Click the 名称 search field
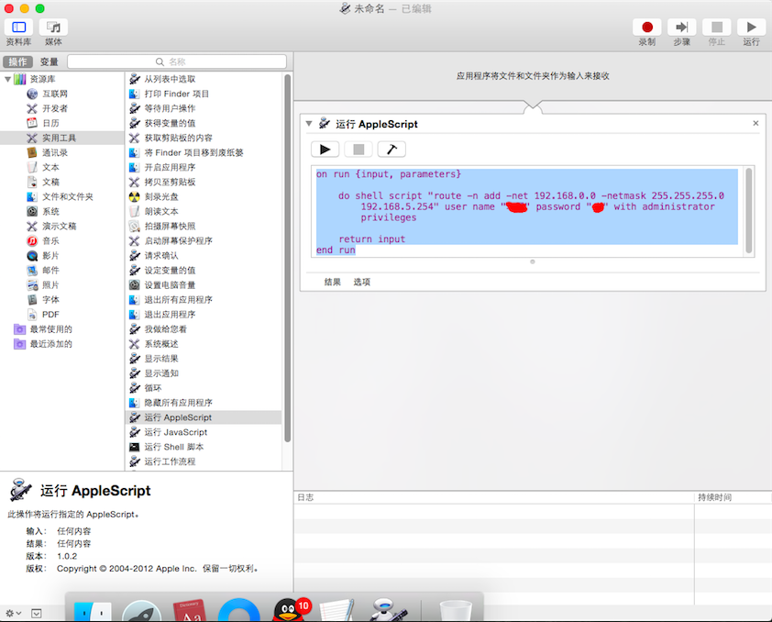The width and height of the screenshot is (772, 622). [x=177, y=61]
